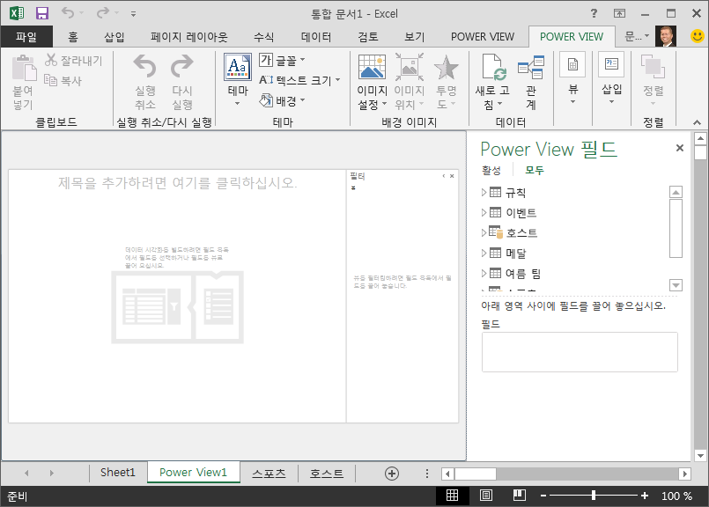The image size is (709, 507).
Task: Click the sheet navigation right arrow
Action: [52, 473]
